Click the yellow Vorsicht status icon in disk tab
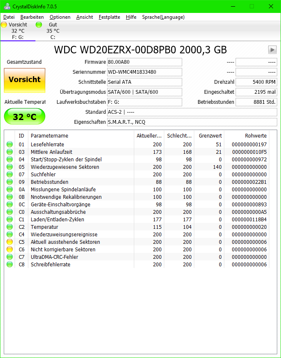Viewport: 281px width, 358px height. [x=4, y=25]
